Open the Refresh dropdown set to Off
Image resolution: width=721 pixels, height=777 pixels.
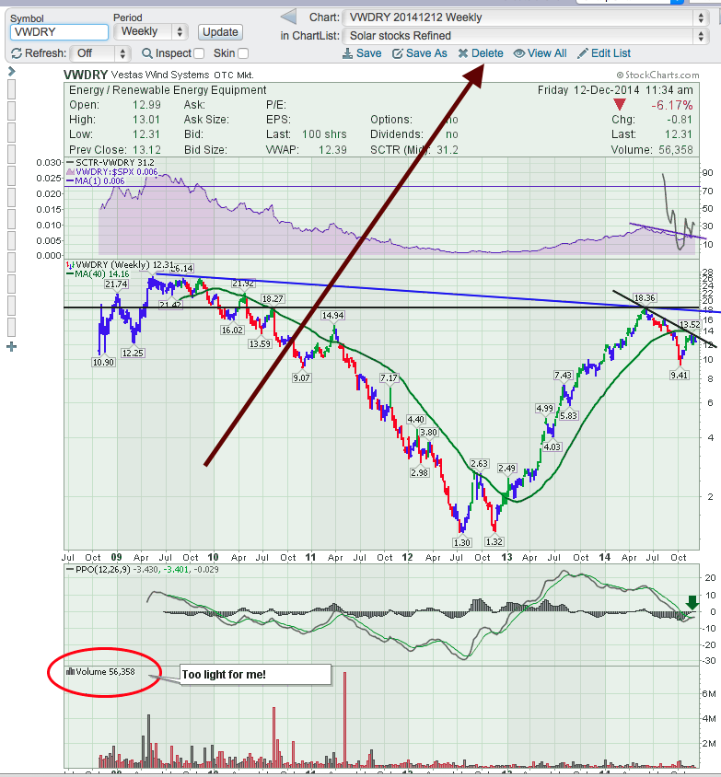click(100, 53)
